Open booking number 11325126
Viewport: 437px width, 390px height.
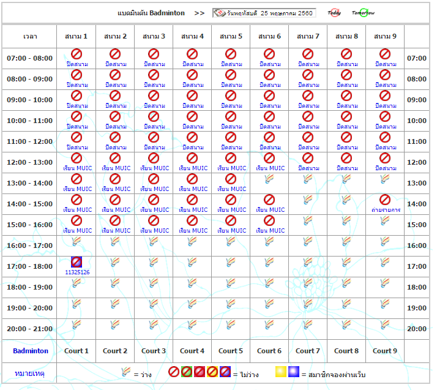tap(77, 272)
